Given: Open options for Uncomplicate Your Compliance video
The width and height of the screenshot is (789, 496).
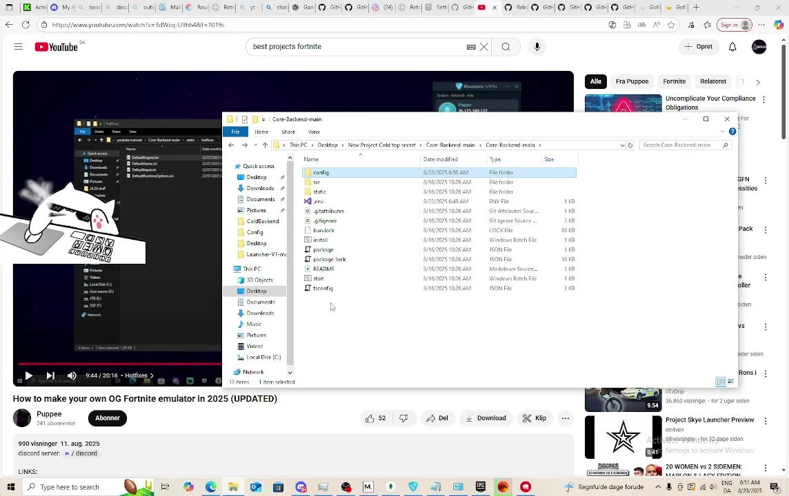Looking at the screenshot, I should point(764,99).
